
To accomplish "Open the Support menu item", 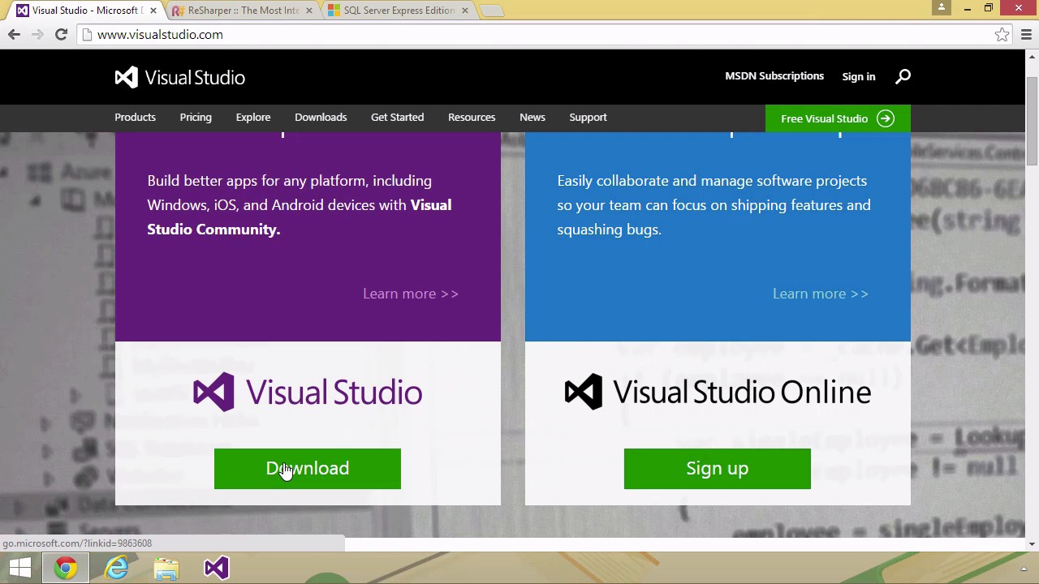I will coord(588,118).
